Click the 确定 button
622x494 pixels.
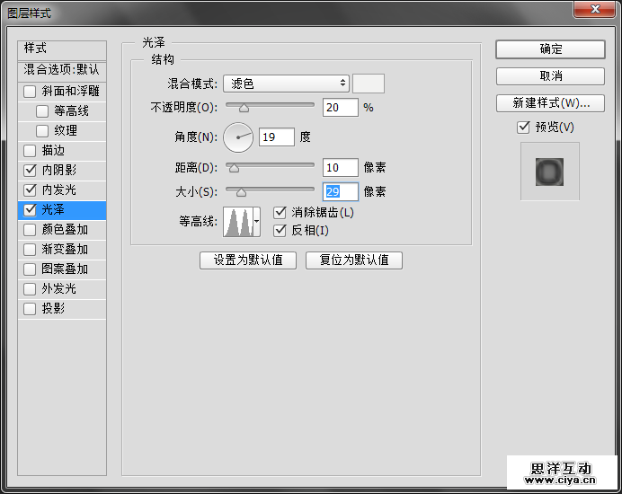tap(550, 49)
